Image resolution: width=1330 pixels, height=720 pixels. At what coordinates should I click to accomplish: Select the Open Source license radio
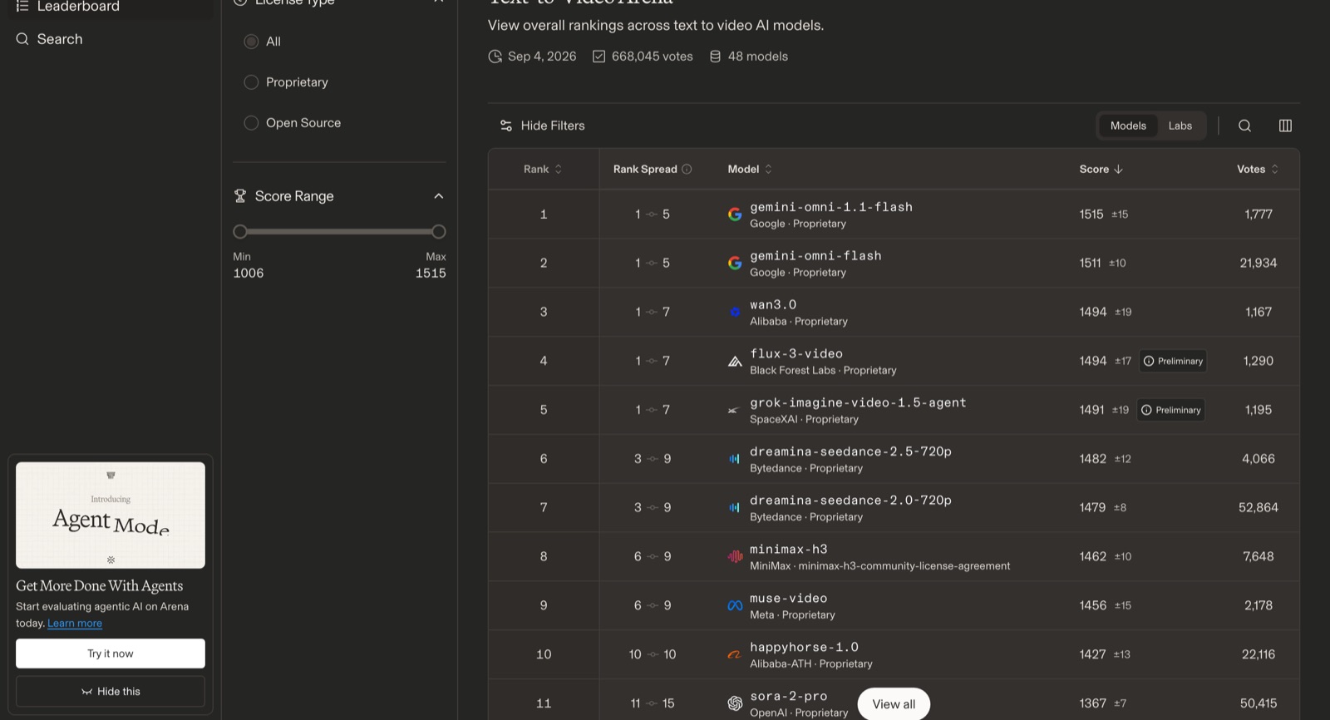tap(251, 123)
